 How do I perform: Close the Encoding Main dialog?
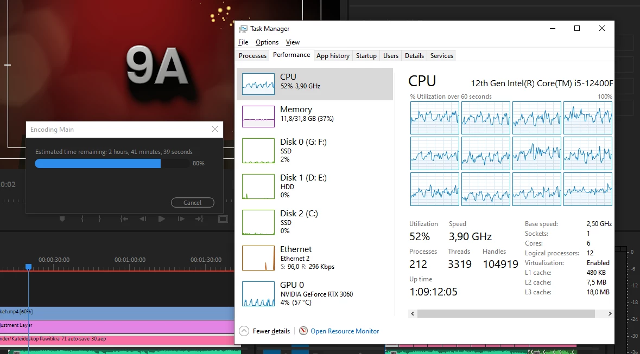215,129
